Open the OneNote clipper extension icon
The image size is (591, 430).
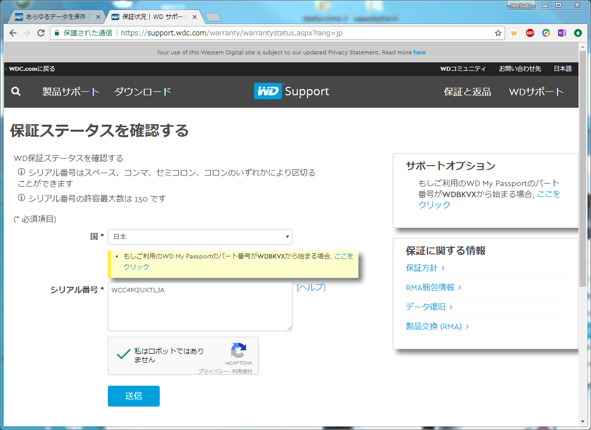pyautogui.click(x=562, y=33)
